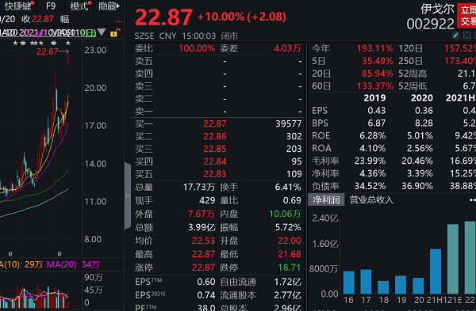
Task: Click the rightmost star marker above K-line
Action: [68, 43]
